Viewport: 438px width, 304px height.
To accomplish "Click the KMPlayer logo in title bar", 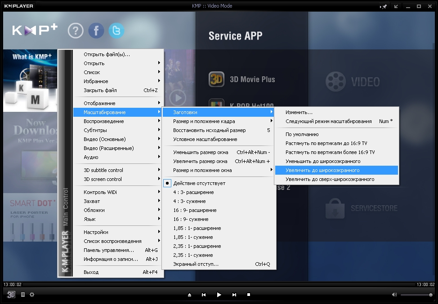I will click(x=19, y=6).
